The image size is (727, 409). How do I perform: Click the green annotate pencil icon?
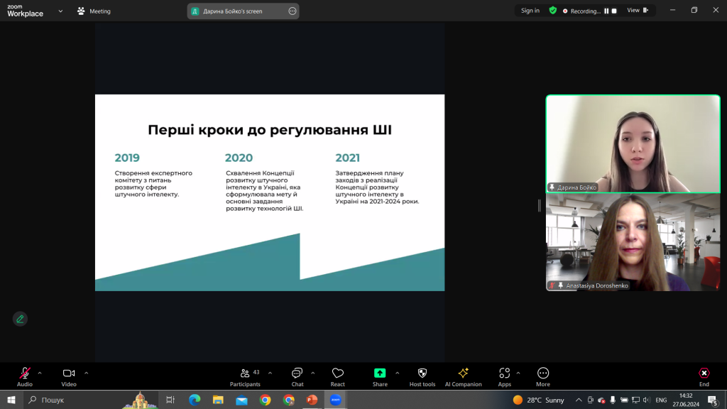tap(20, 319)
